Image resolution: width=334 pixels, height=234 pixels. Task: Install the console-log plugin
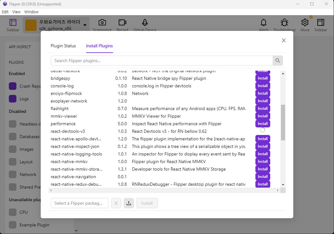coord(263,86)
